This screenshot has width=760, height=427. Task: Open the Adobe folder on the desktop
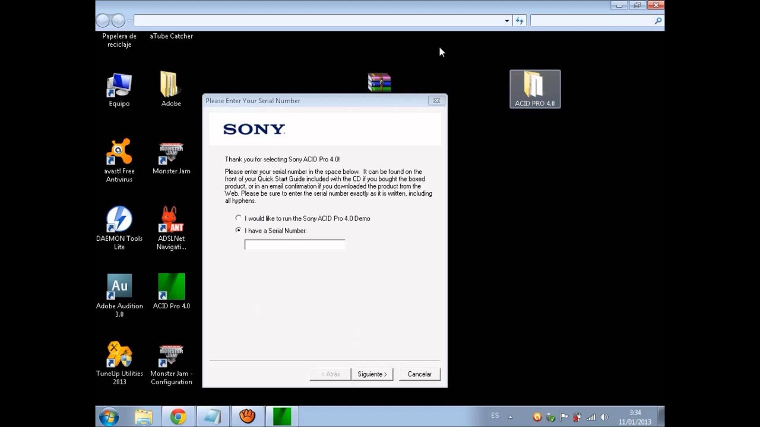click(171, 90)
